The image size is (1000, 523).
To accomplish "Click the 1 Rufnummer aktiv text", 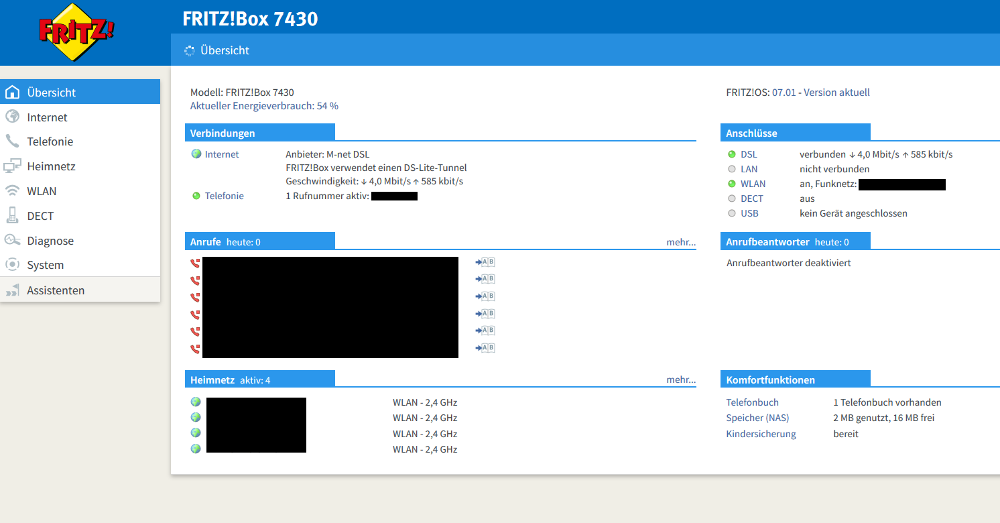I will point(327,196).
